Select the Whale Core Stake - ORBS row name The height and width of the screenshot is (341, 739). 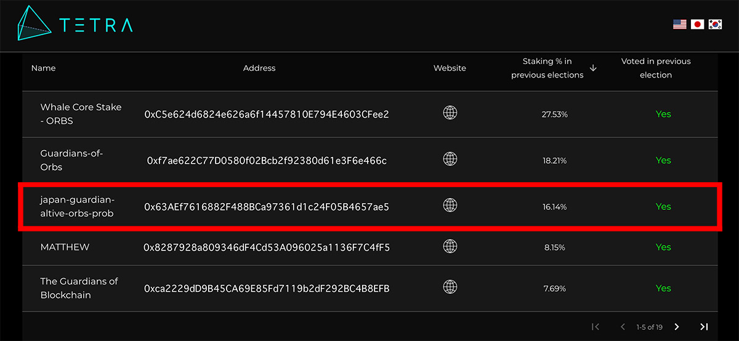pyautogui.click(x=81, y=114)
